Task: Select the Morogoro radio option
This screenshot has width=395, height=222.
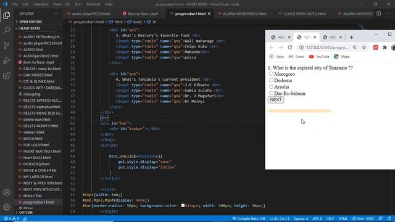Action: [271, 74]
